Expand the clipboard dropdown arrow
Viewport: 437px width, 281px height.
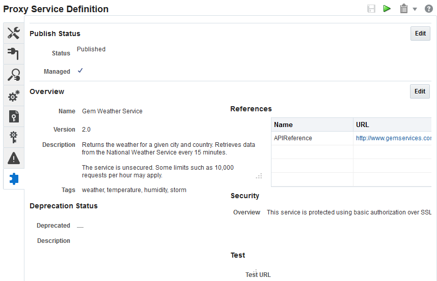tap(415, 9)
